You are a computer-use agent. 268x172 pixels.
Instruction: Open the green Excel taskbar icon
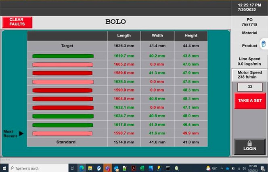tap(142, 168)
